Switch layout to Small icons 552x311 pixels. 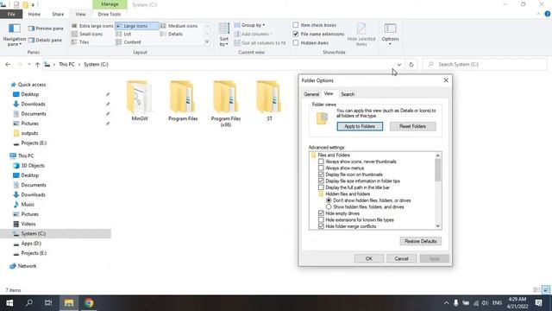(87, 34)
